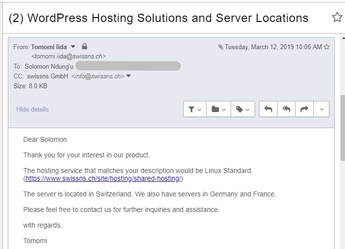Reply all to this email

[x=286, y=109]
